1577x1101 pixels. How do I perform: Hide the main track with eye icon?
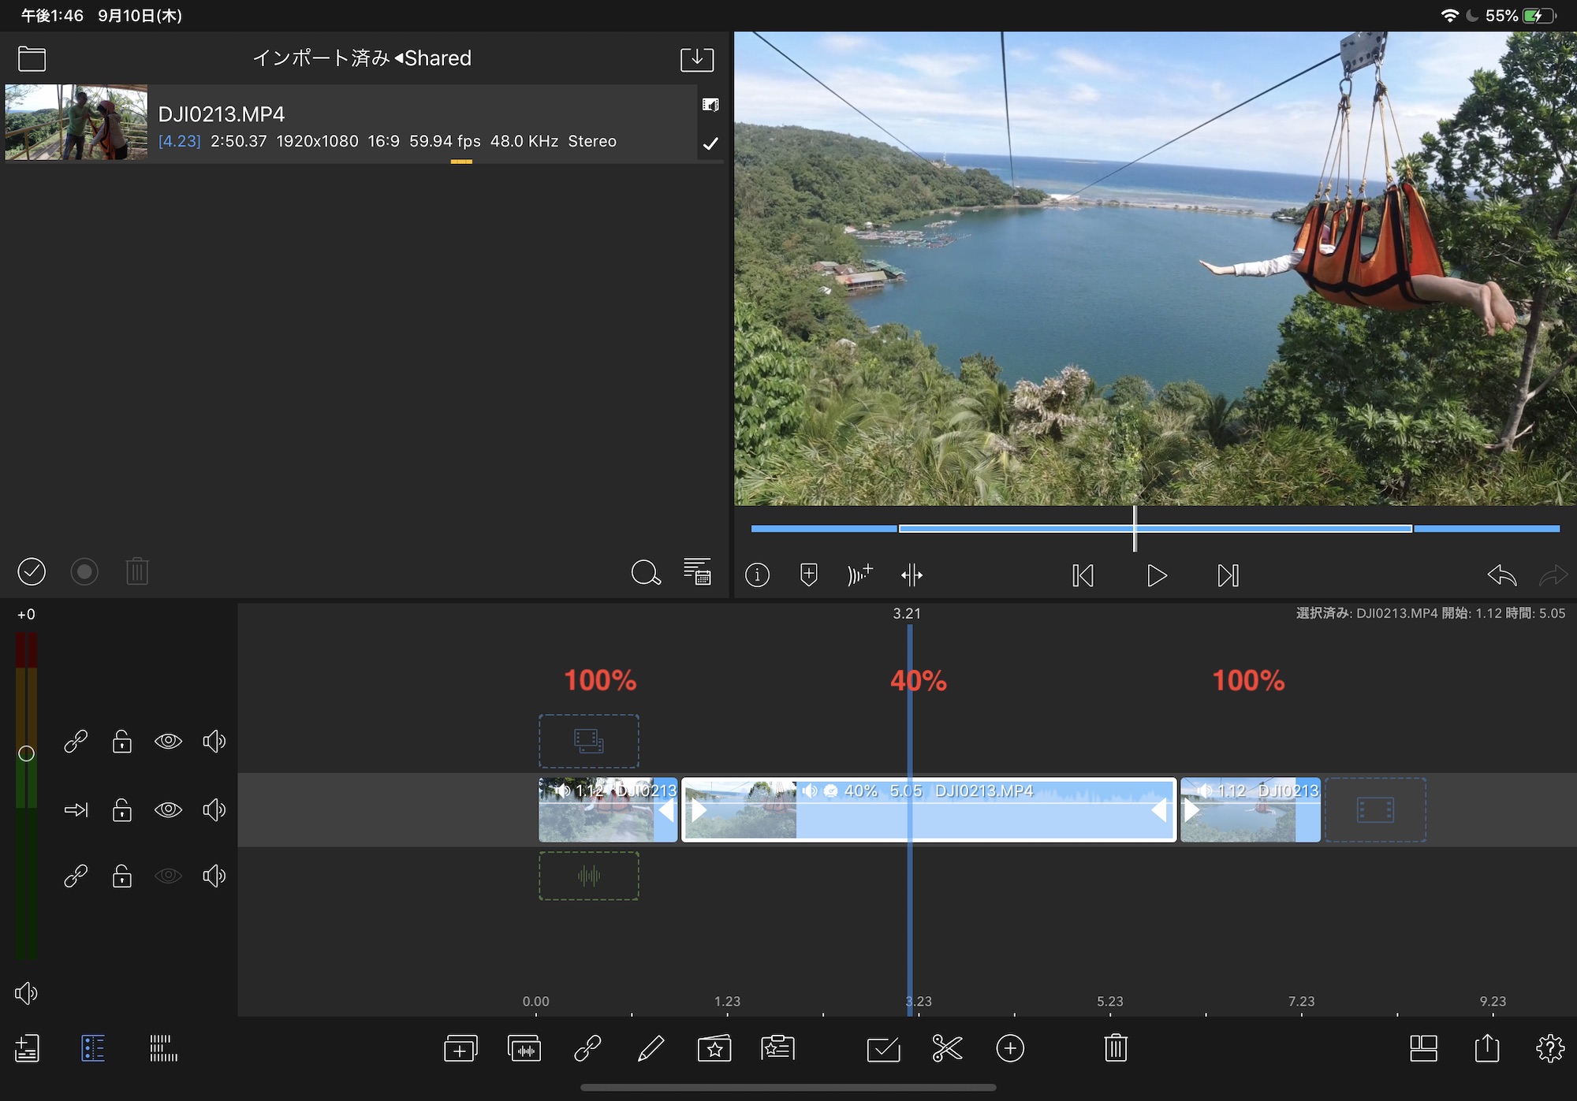[x=168, y=809]
